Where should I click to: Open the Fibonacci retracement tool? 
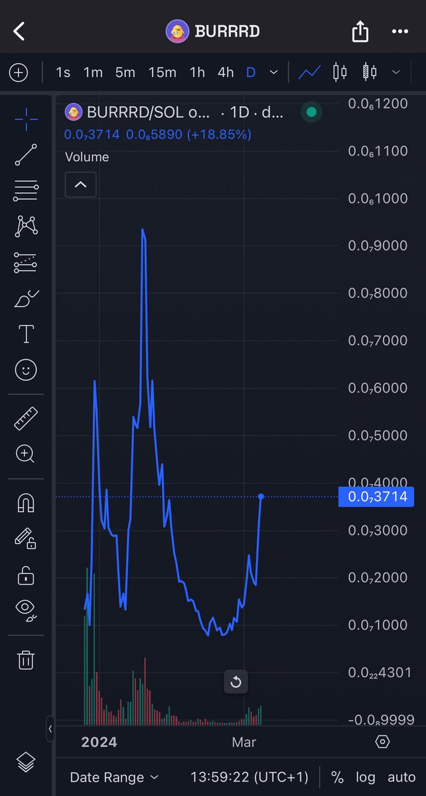pyautogui.click(x=26, y=190)
